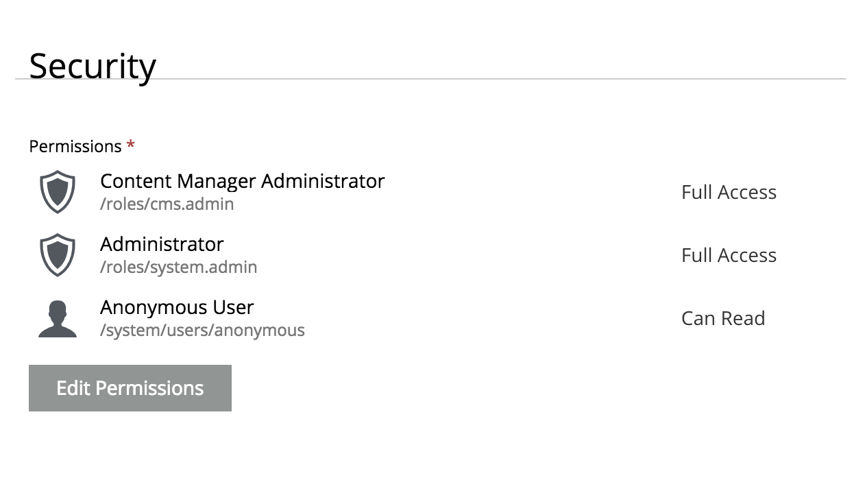Click the Security section heading
865x480 pixels.
93,66
